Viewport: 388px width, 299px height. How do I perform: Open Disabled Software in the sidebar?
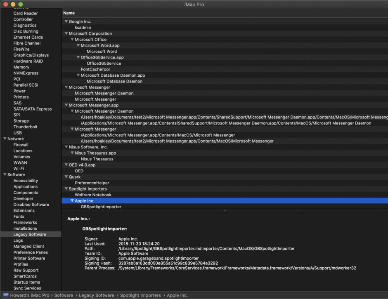31,205
